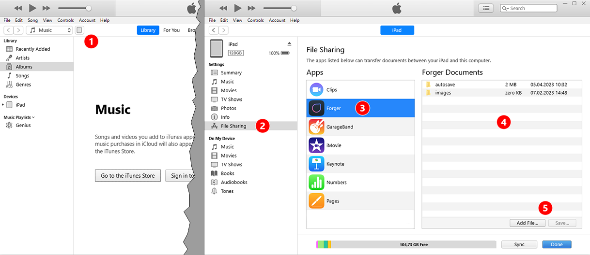Go forward in right window navigation
This screenshot has height=255, width=590.
[x=224, y=30]
